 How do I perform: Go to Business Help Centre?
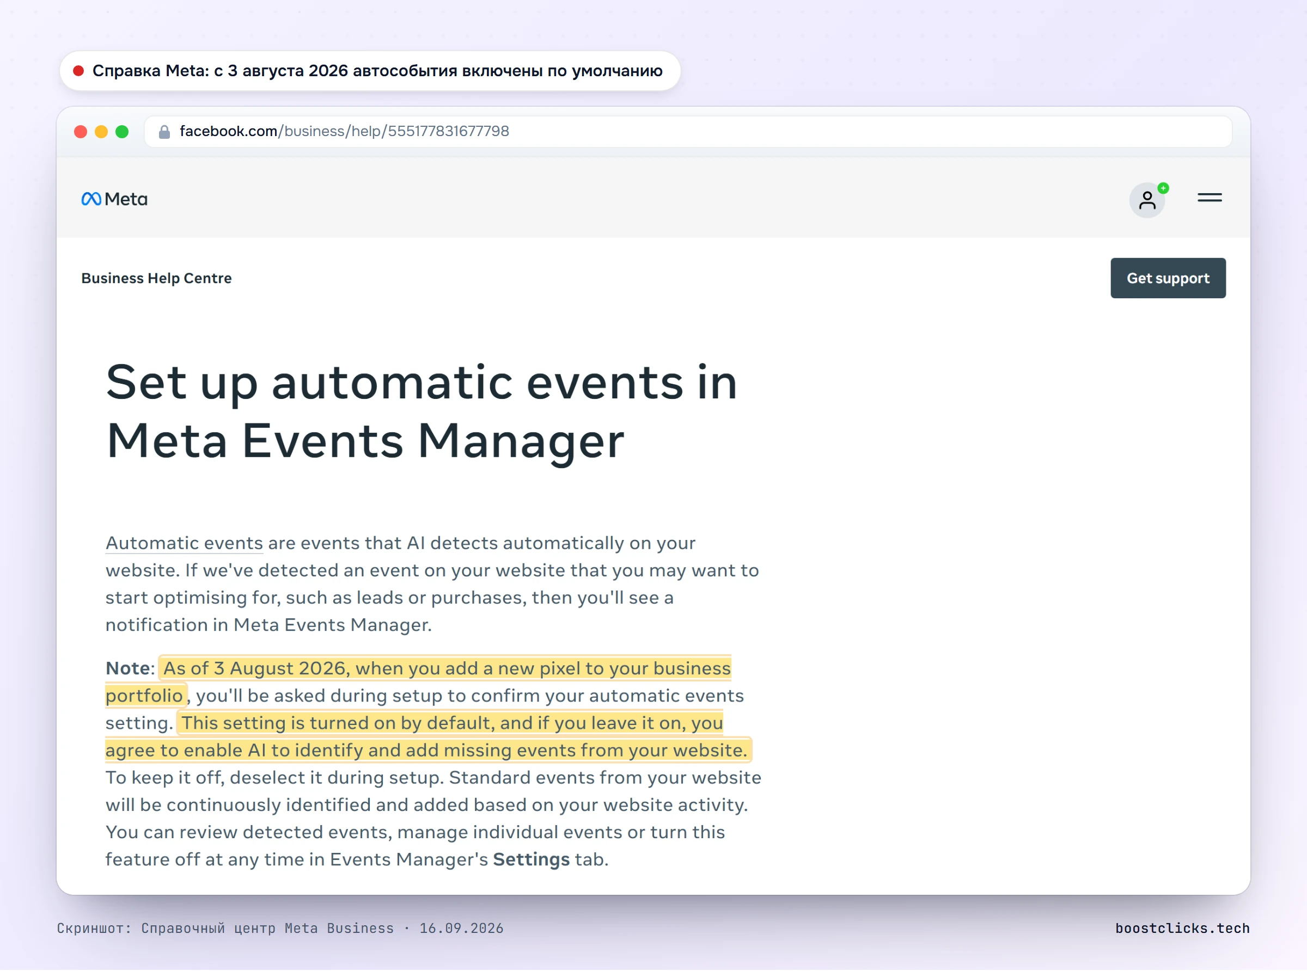156,278
